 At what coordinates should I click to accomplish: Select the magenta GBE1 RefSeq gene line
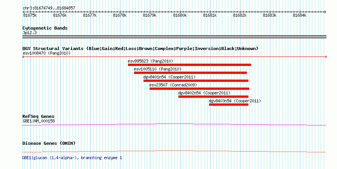point(174,125)
